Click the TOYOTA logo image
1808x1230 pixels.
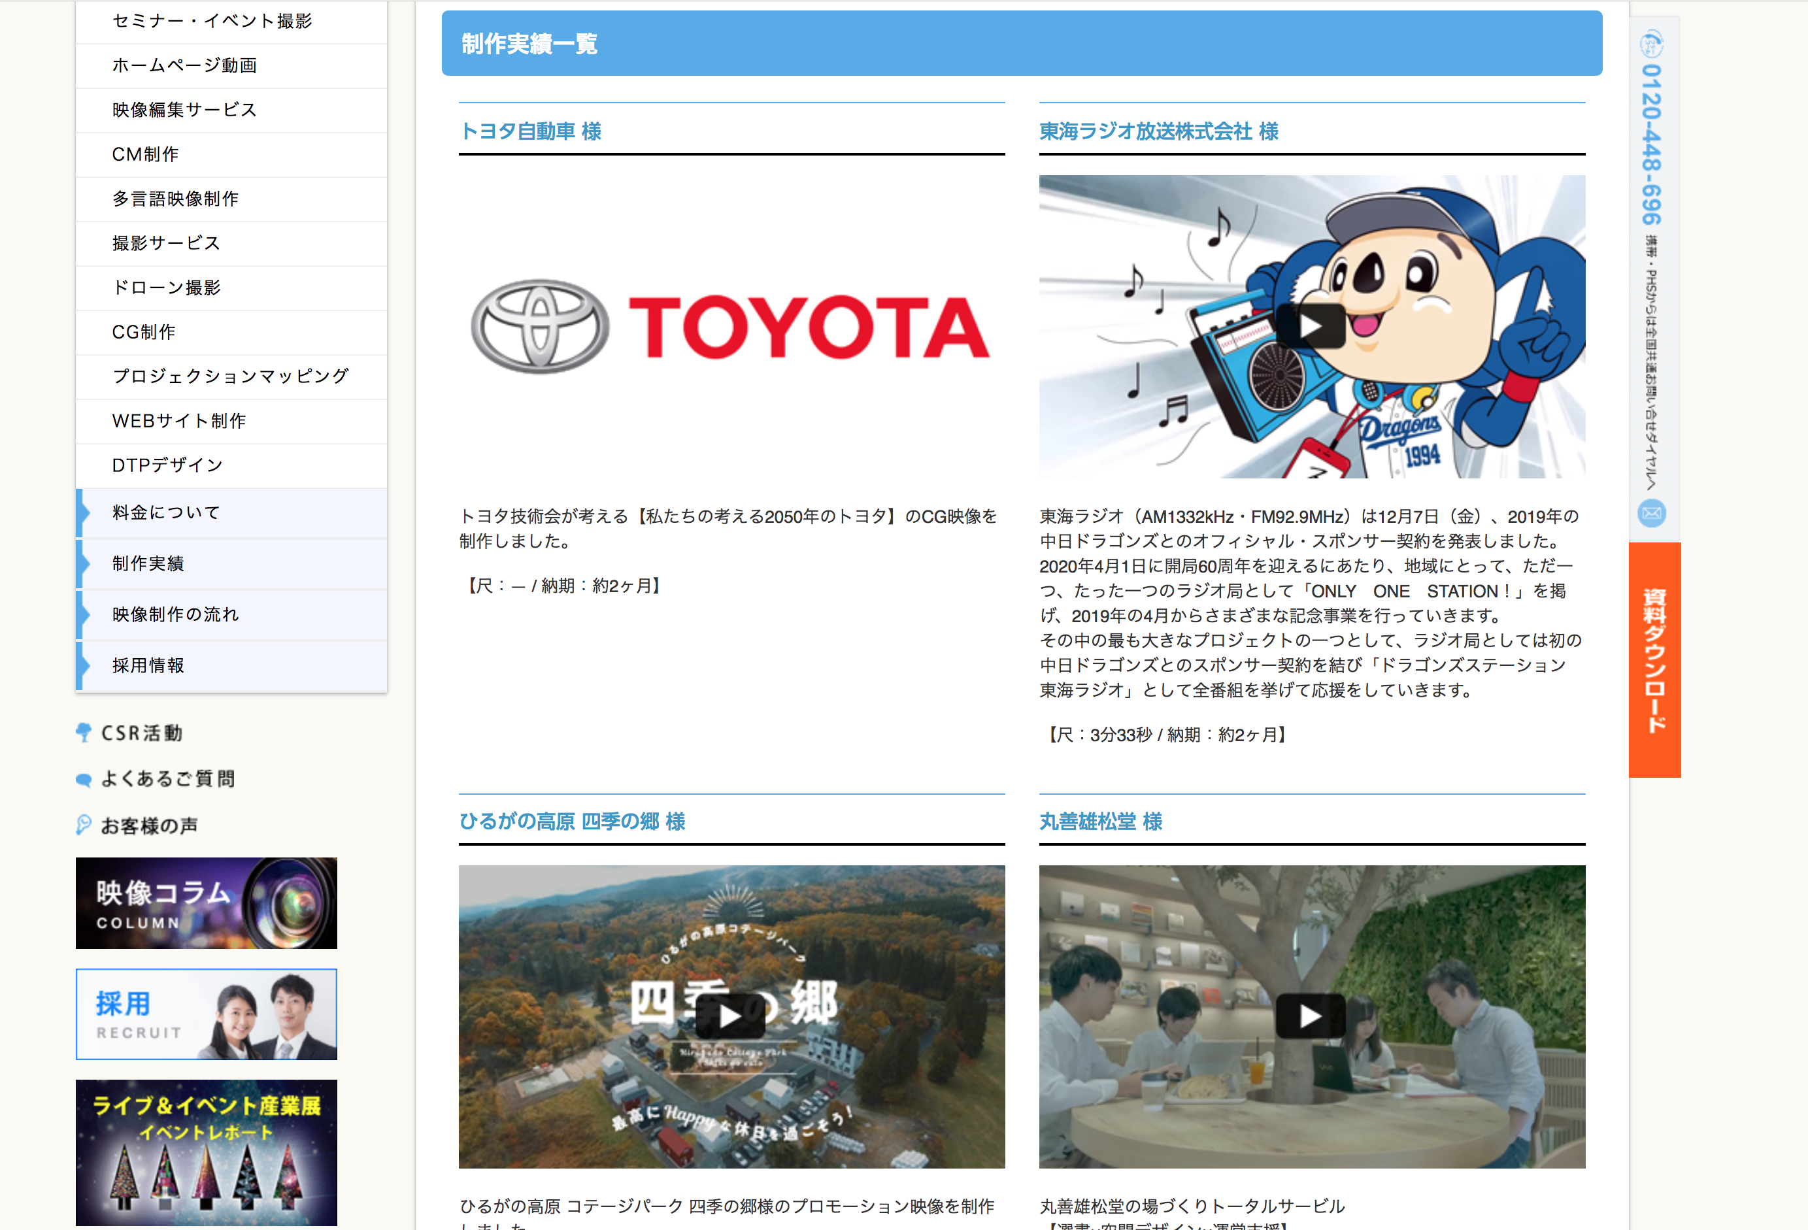pyautogui.click(x=731, y=327)
